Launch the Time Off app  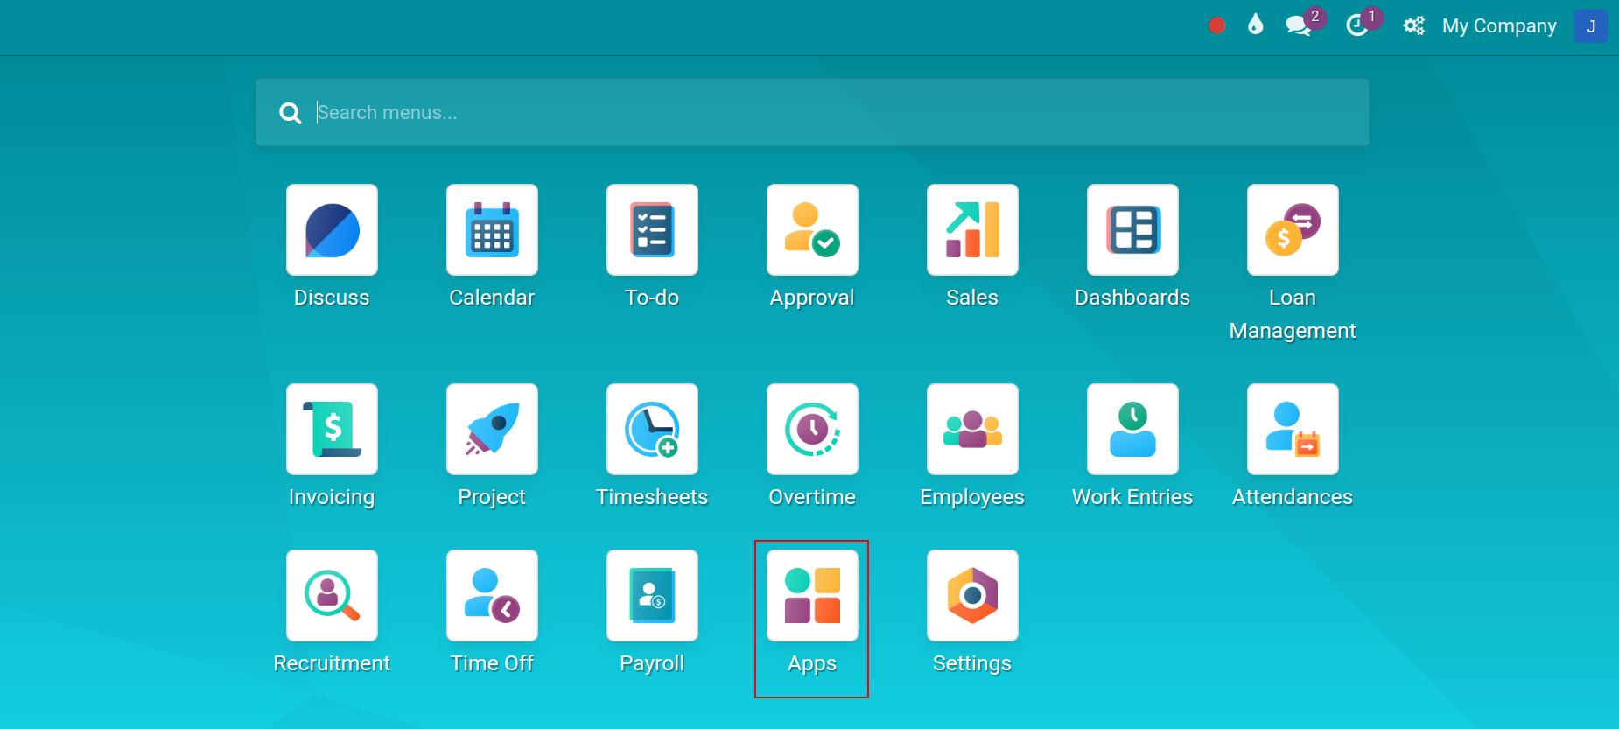pyautogui.click(x=492, y=596)
